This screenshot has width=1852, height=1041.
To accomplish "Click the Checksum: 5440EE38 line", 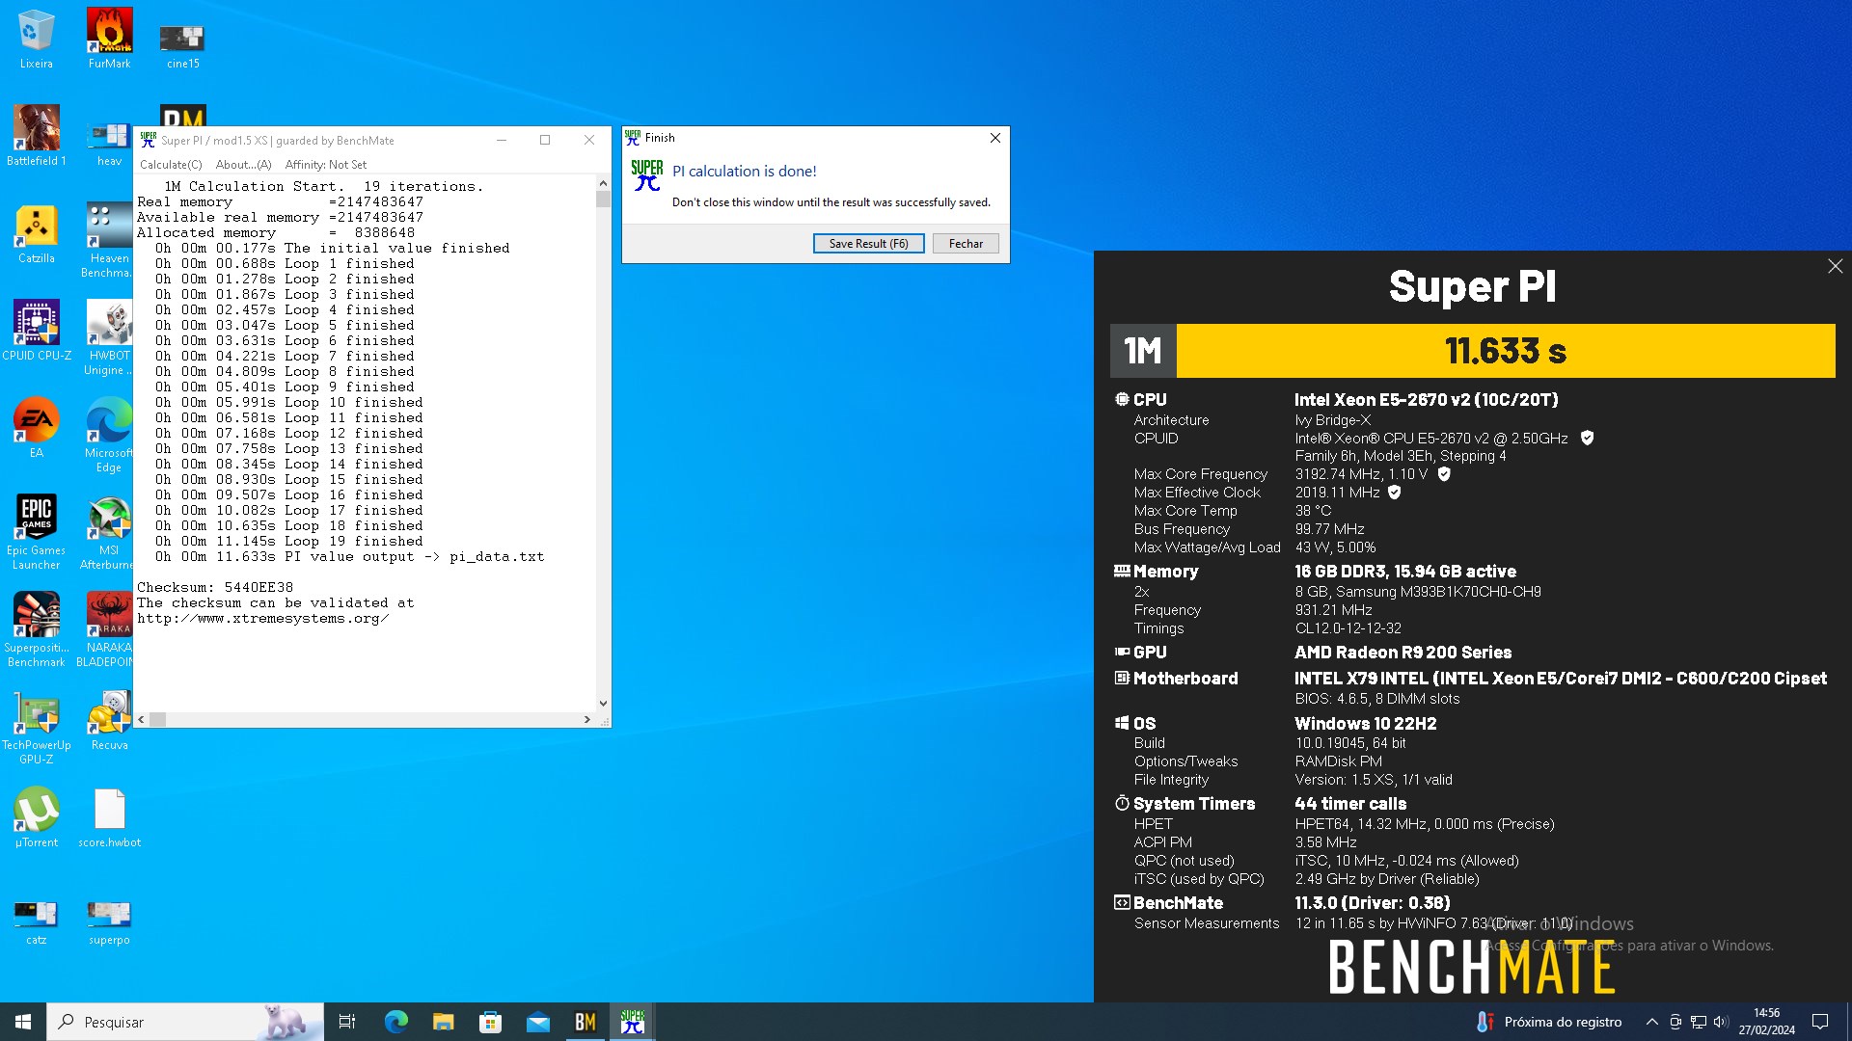I will (x=215, y=587).
